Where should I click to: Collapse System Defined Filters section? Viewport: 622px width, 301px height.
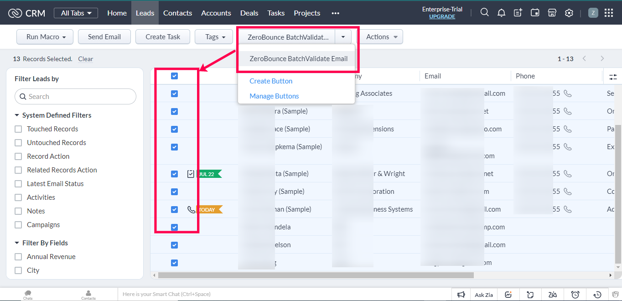point(17,115)
